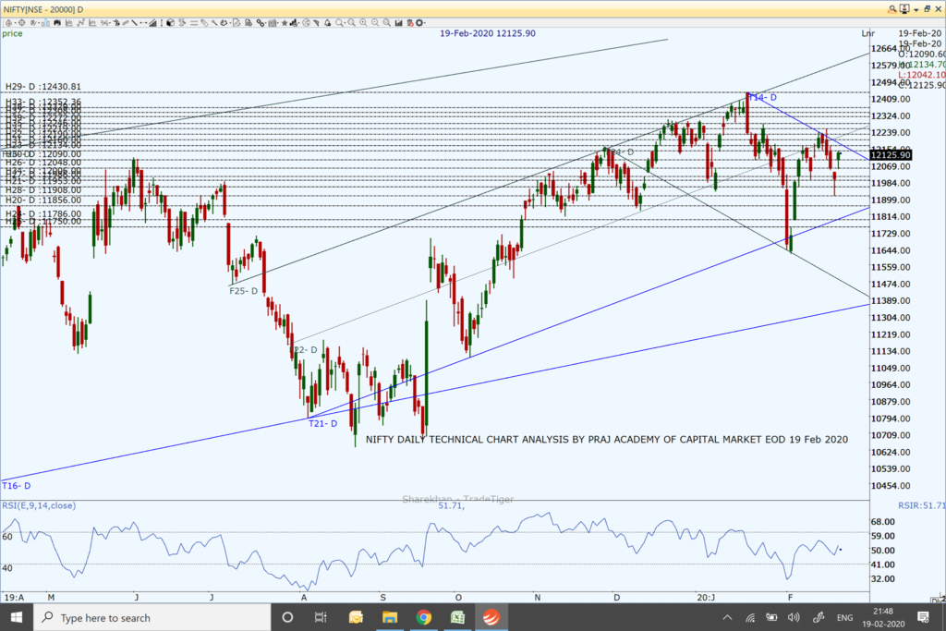This screenshot has width=946, height=631.
Task: Click the trash bin delete studies icon
Action: click(409, 23)
